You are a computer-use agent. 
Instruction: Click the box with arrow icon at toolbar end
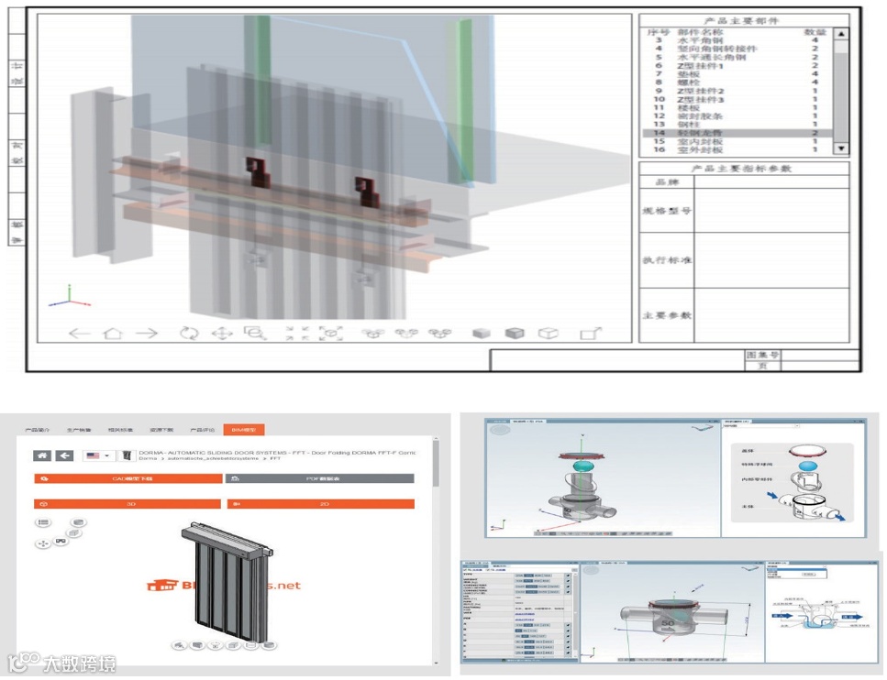click(x=591, y=333)
